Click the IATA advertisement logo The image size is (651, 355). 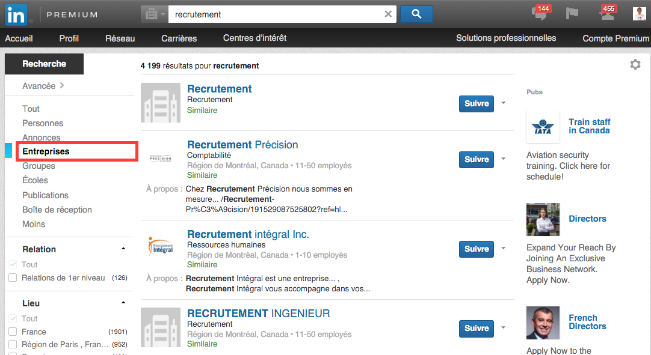pyautogui.click(x=543, y=127)
